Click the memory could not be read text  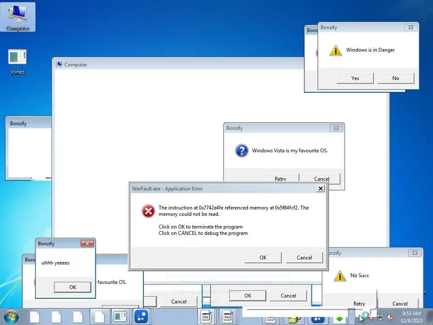[189, 214]
